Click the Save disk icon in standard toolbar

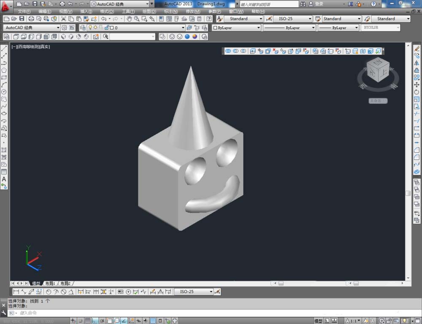(x=22, y=19)
